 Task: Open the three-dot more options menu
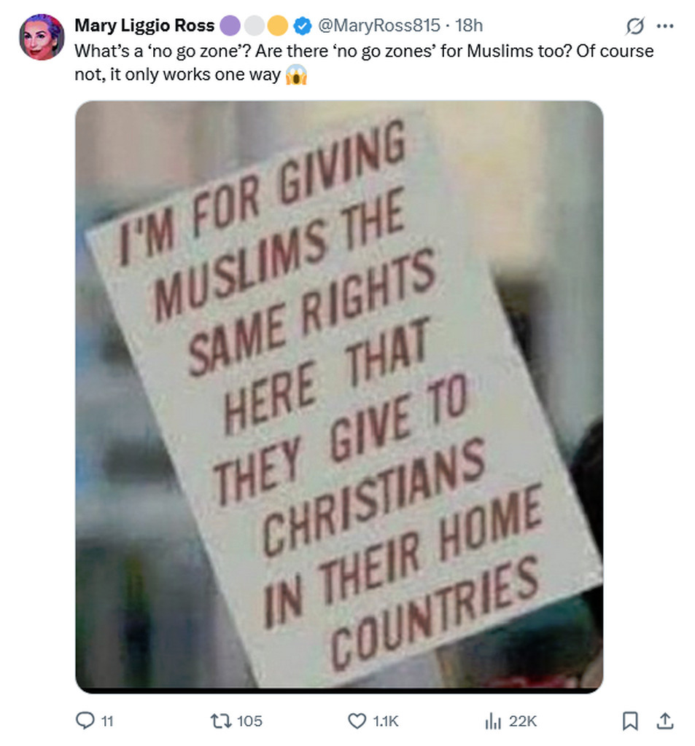(x=665, y=26)
